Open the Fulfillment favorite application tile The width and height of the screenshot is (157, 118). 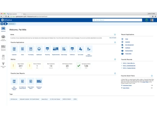pos(72,49)
